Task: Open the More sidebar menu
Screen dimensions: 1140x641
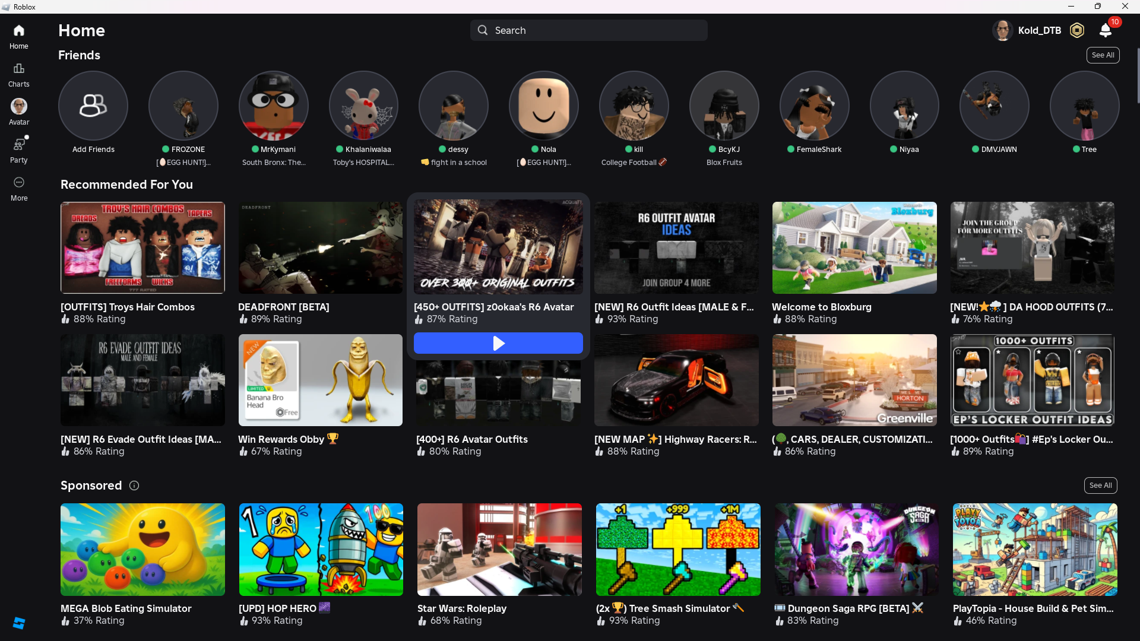Action: point(19,182)
